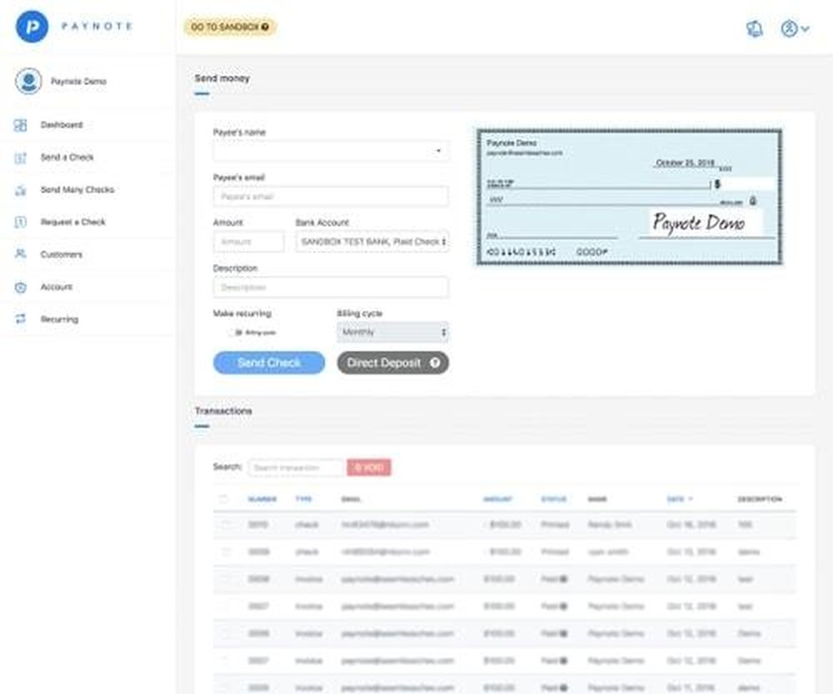Click the Amount input field

click(248, 242)
